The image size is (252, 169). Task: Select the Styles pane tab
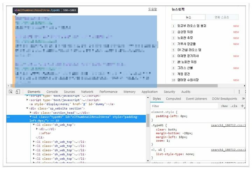click(157, 99)
